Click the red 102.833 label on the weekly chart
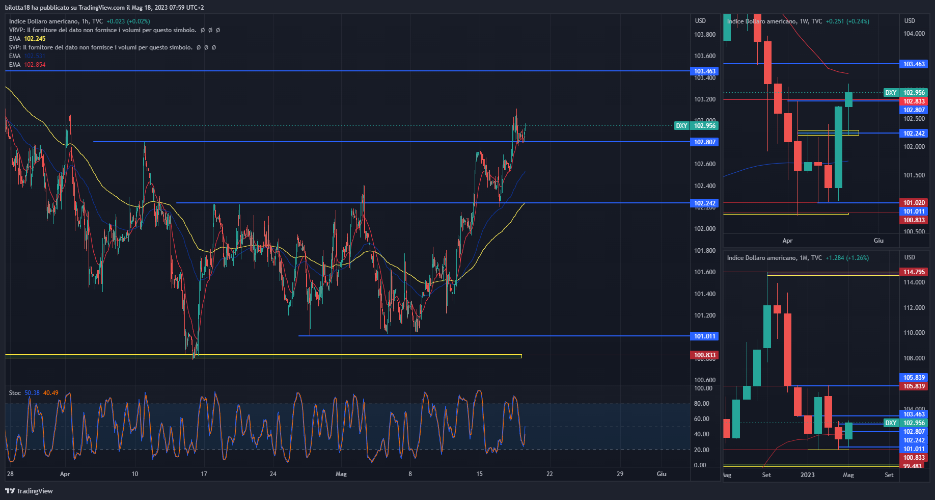The height and width of the screenshot is (500, 935). click(x=914, y=101)
